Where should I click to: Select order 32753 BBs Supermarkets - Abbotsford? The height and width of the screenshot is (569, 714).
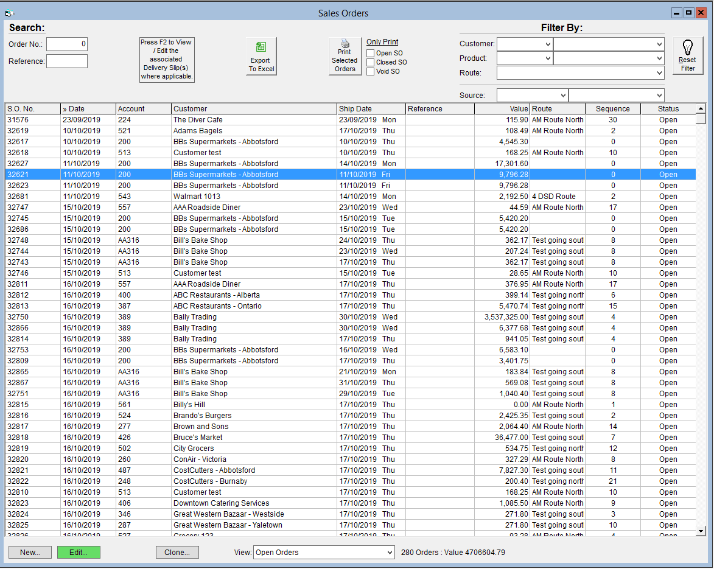[351, 349]
